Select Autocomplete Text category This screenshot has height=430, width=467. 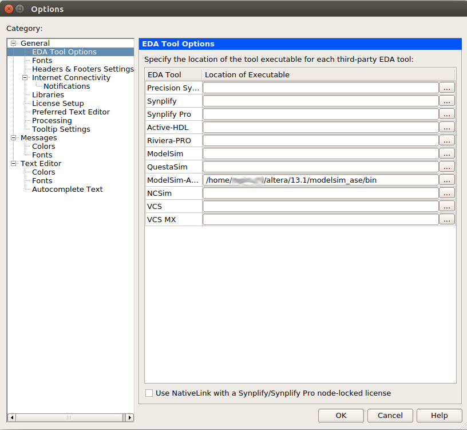click(x=68, y=190)
